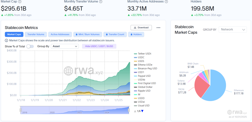Click the left handle of the range slider
The image size is (252, 122).
click(20, 110)
